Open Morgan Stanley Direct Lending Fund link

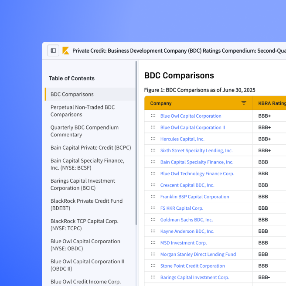198,254
